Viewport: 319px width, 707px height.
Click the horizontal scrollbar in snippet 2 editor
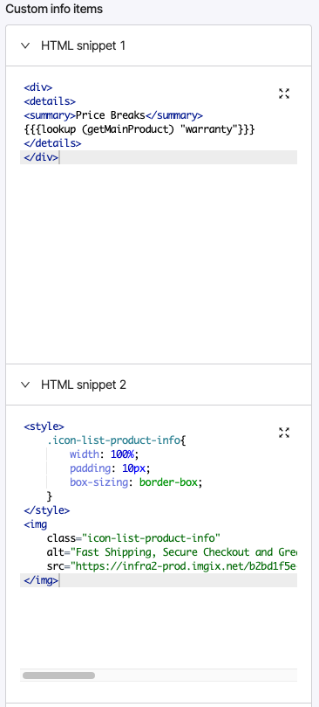59,676
